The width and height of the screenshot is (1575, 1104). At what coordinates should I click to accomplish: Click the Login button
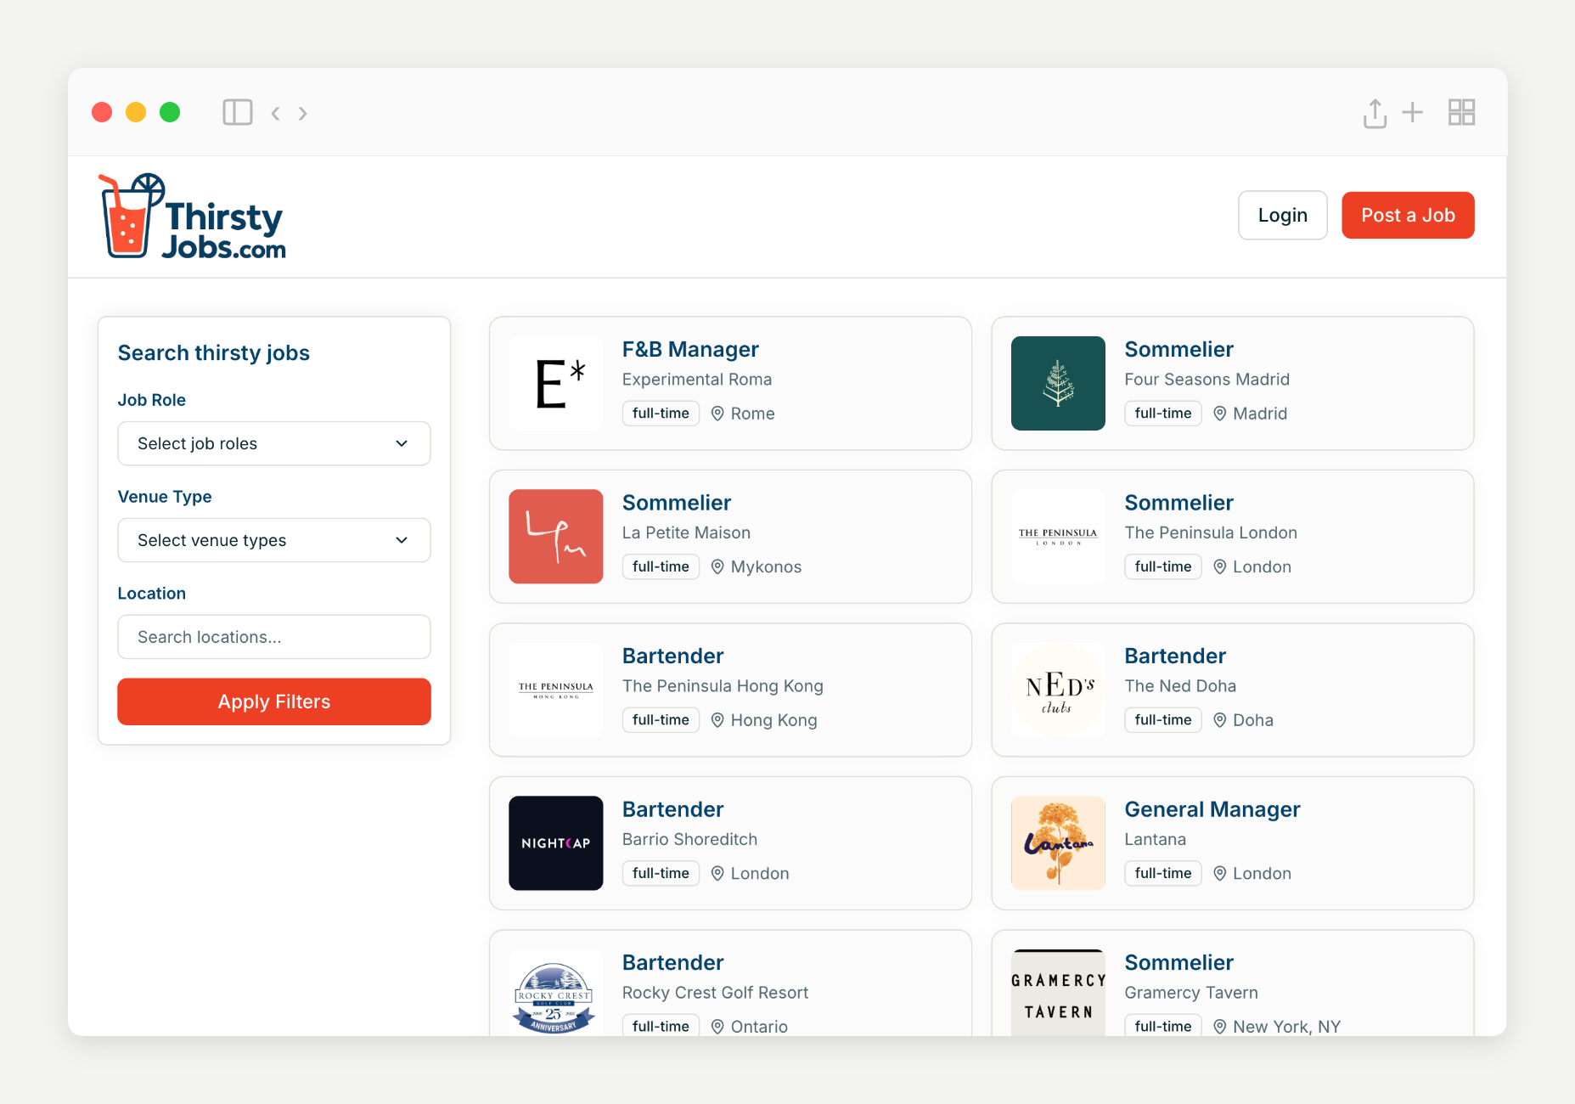tap(1282, 215)
